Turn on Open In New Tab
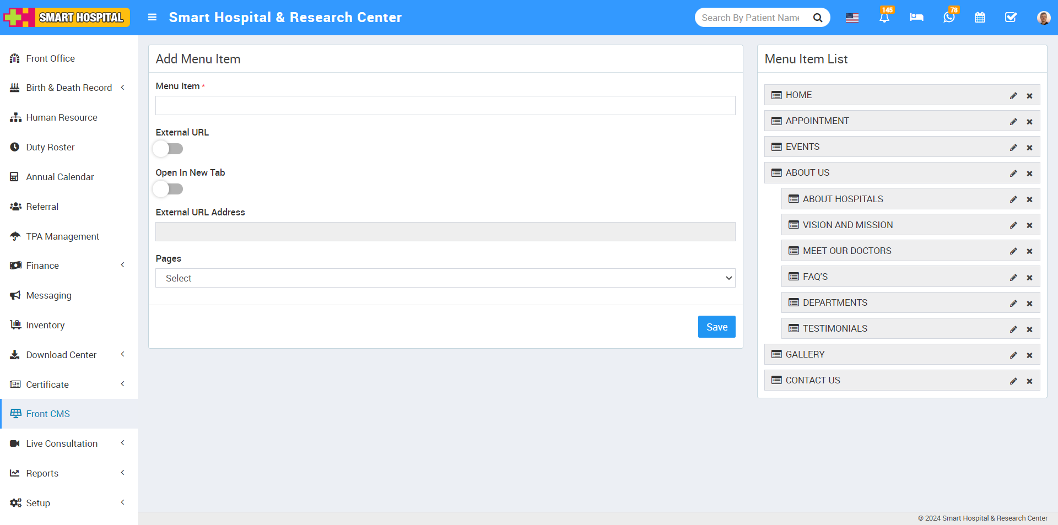Viewport: 1058px width, 525px height. [x=168, y=189]
